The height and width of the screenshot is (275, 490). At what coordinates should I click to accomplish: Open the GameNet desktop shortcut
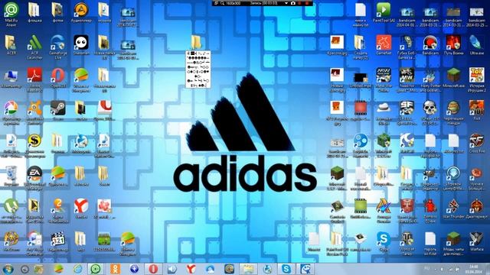tap(384, 45)
